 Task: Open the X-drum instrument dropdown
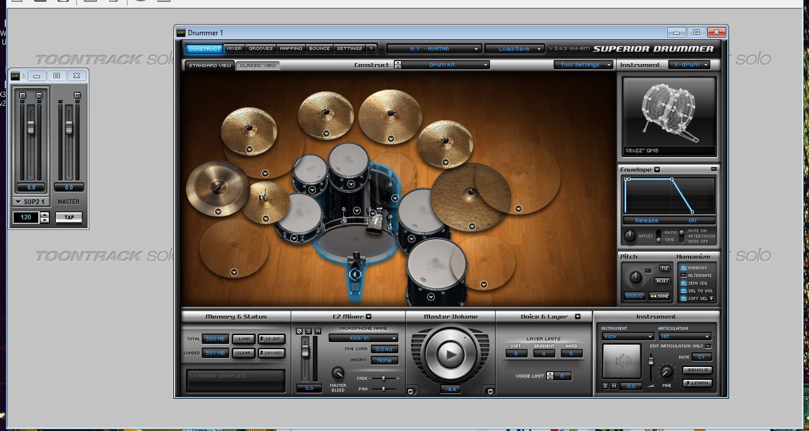689,65
